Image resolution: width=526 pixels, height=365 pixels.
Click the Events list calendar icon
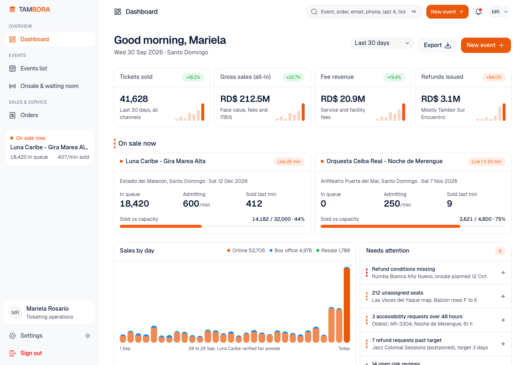[12, 69]
